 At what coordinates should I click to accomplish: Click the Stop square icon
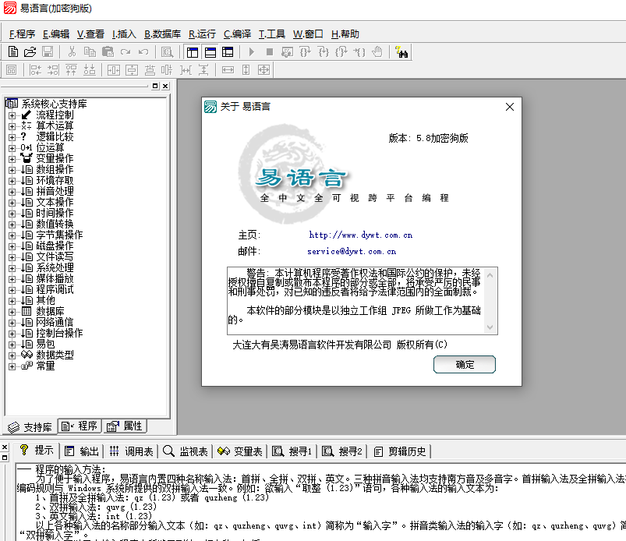270,52
